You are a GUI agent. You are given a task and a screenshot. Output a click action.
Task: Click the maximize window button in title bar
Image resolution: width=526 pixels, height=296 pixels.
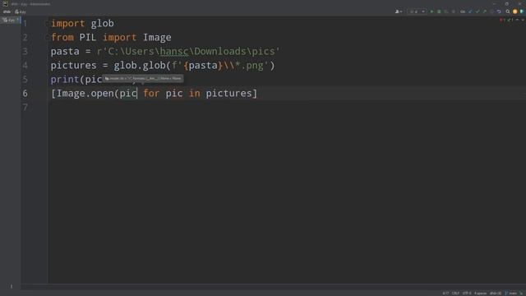(x=507, y=3)
